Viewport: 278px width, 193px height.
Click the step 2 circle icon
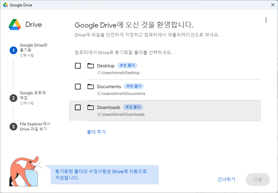coord(13,98)
